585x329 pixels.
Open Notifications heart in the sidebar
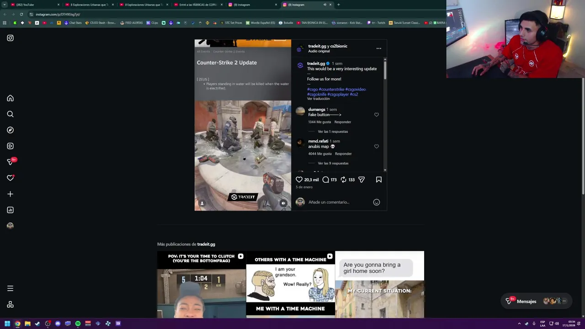coord(10,178)
